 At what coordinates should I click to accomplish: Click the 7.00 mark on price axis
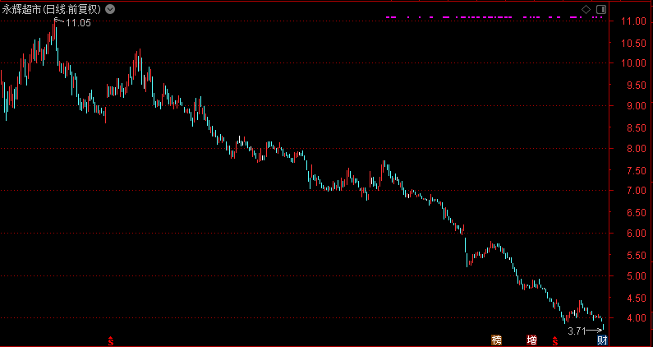632,191
